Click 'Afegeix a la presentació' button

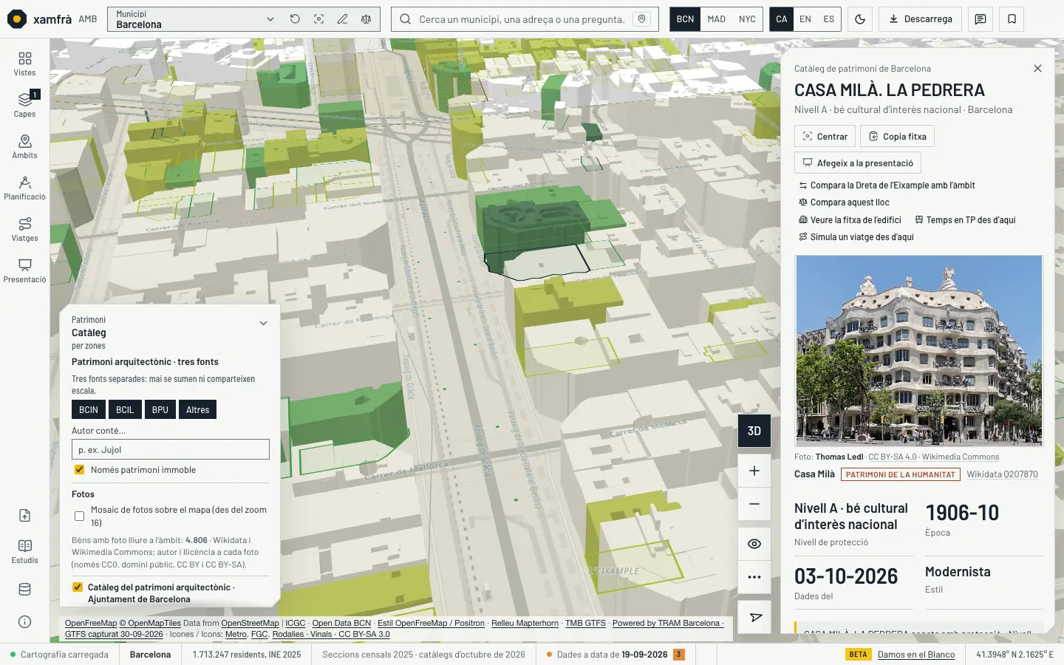click(858, 163)
